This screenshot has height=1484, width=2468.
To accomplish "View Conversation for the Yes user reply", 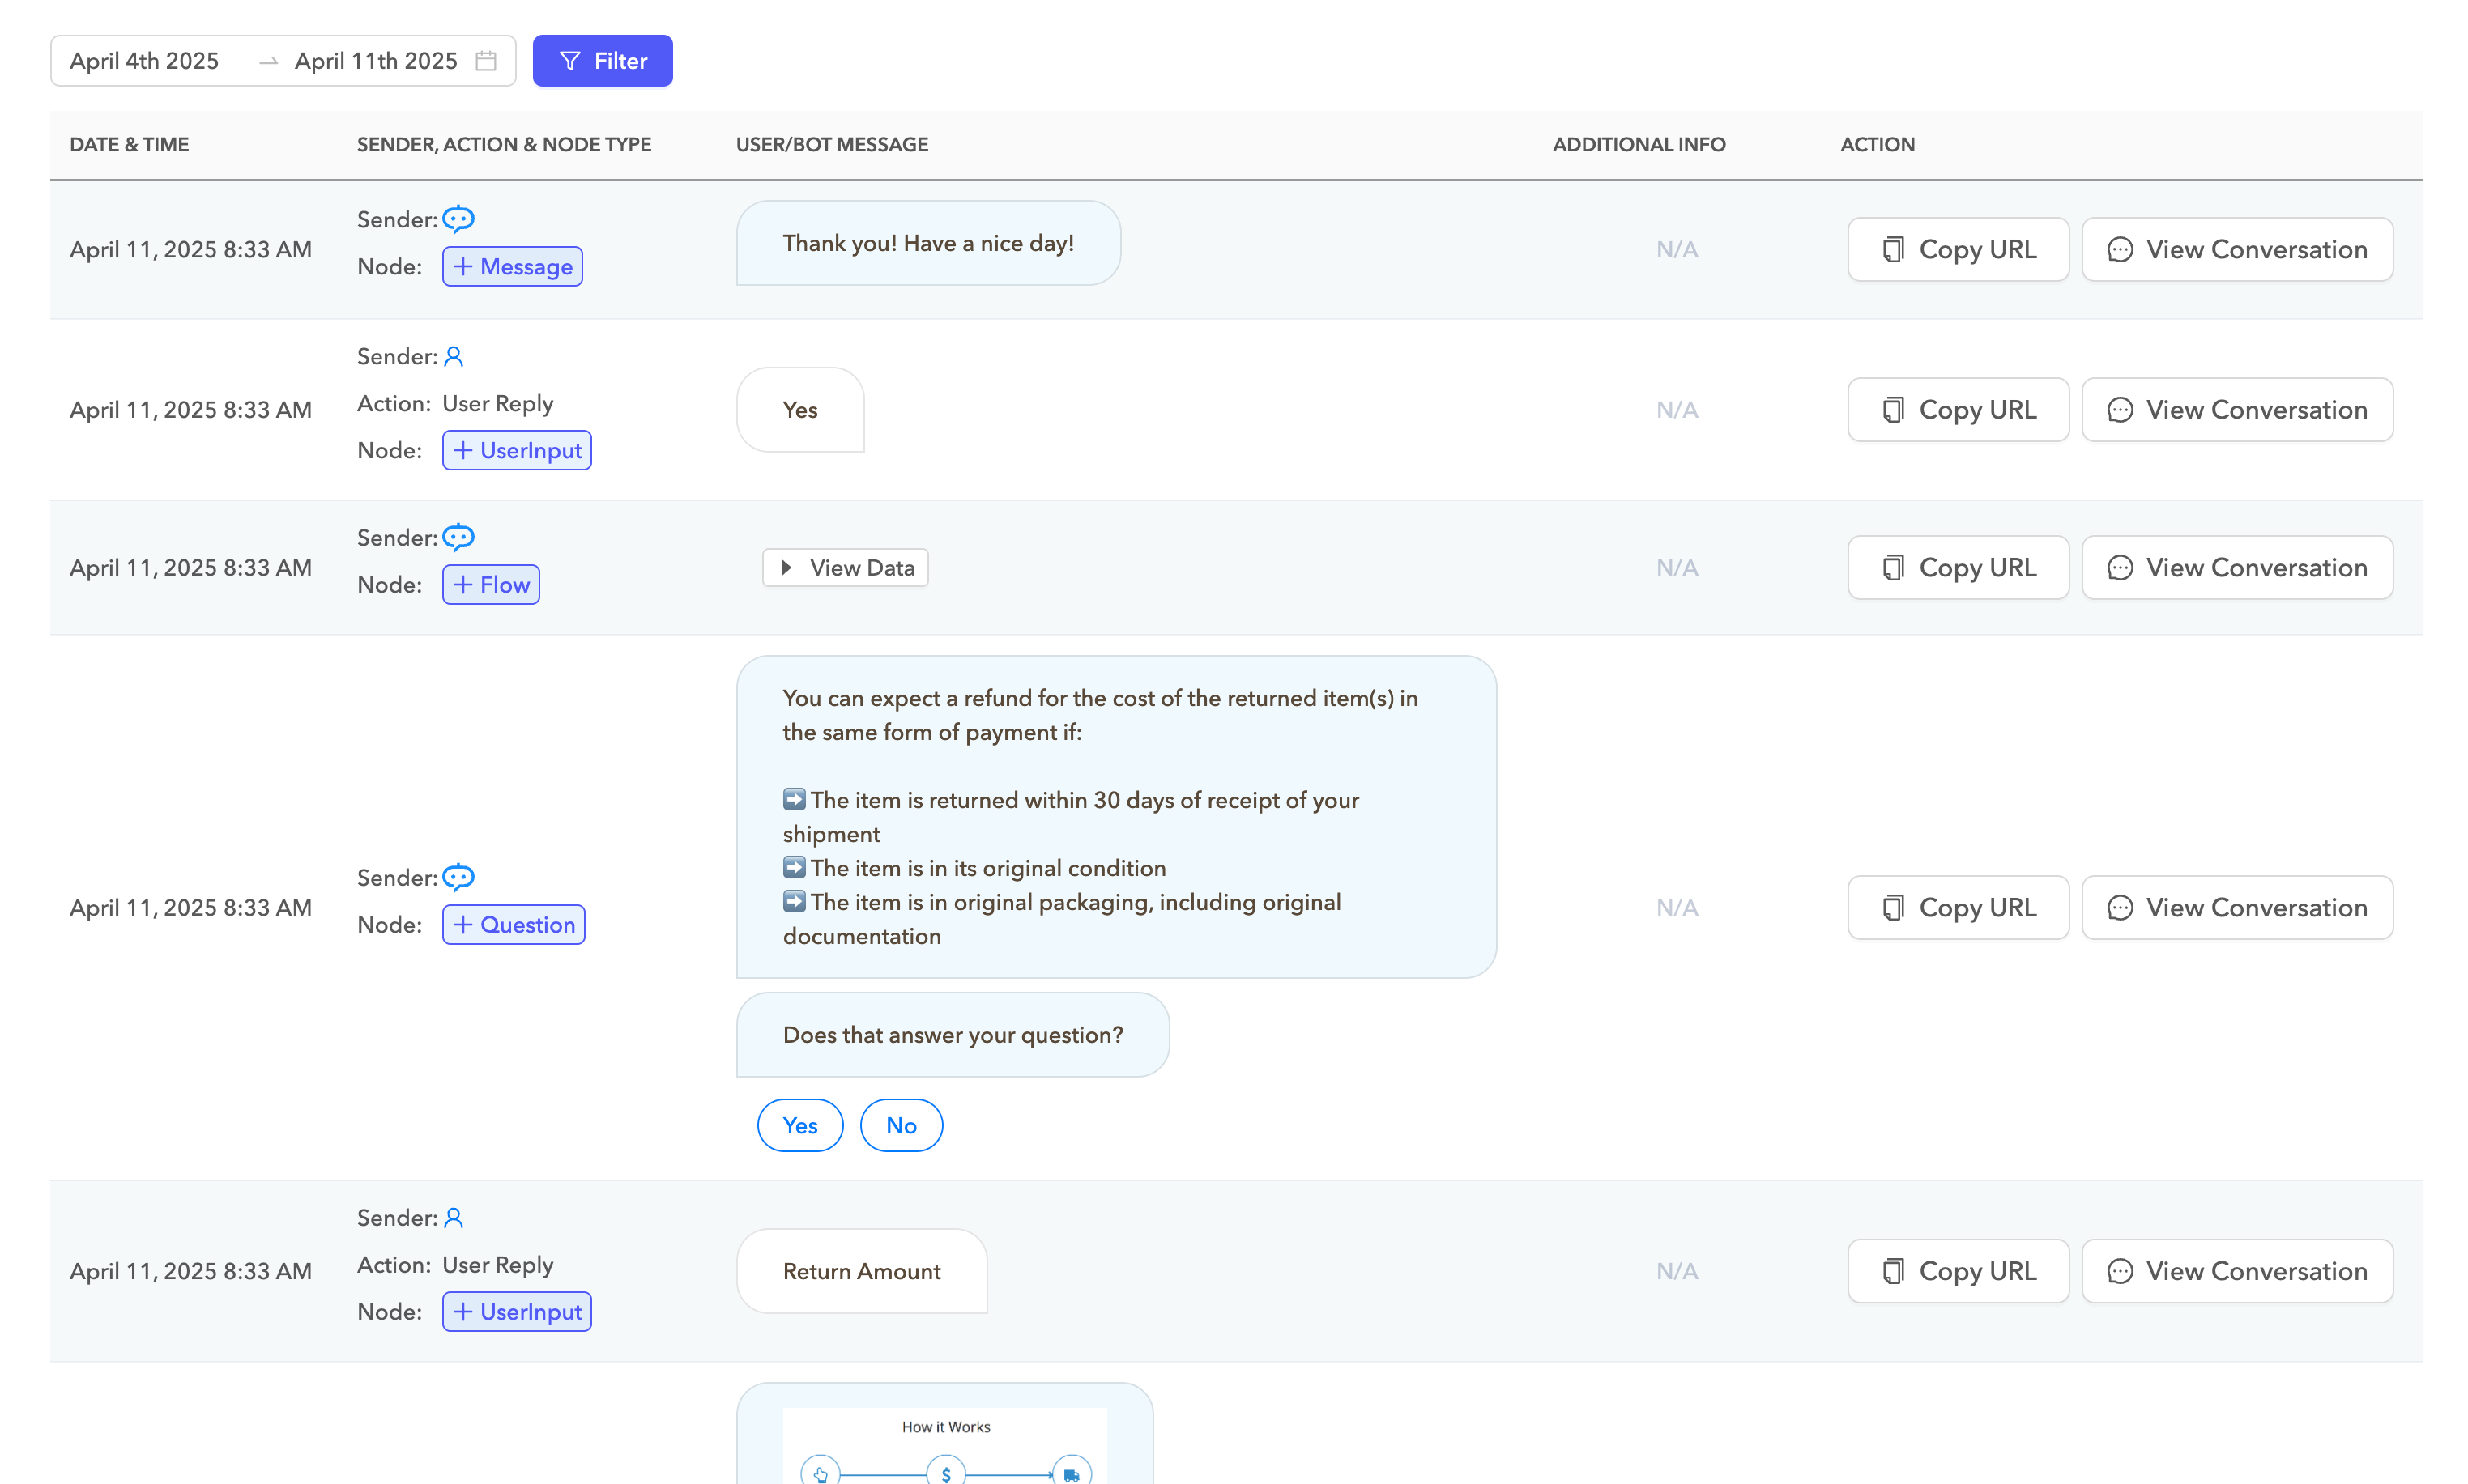I will point(2237,410).
